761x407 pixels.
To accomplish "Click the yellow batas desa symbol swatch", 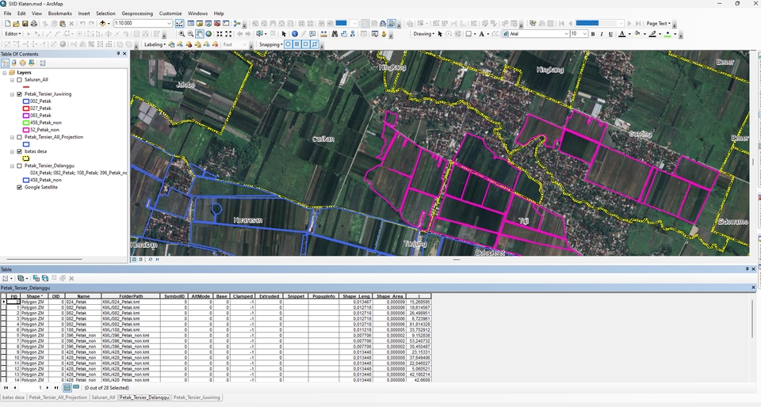I will coord(26,158).
